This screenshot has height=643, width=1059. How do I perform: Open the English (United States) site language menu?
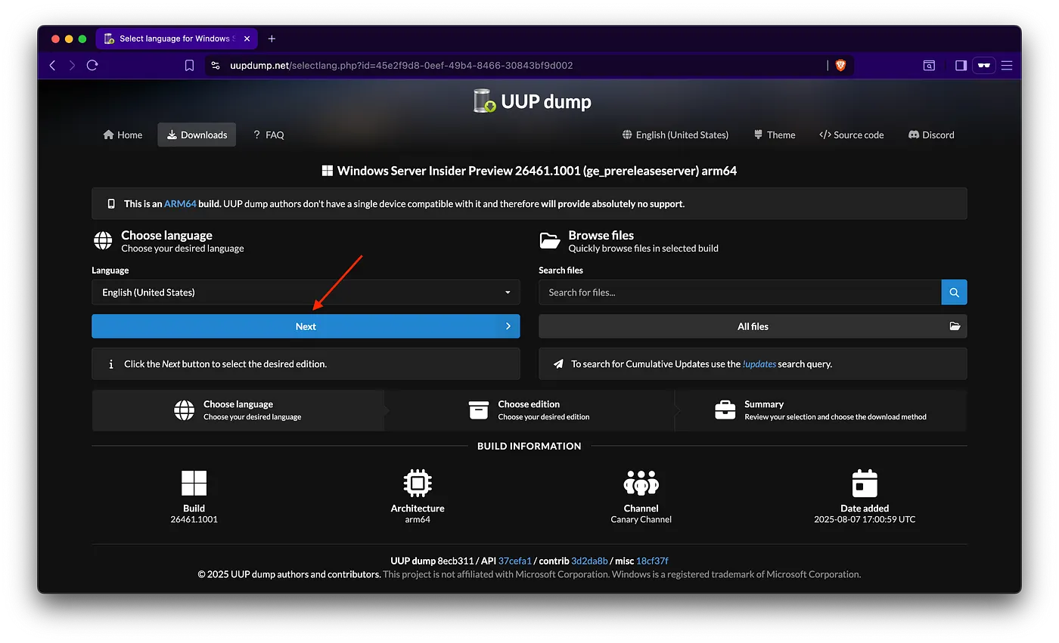[x=675, y=134]
